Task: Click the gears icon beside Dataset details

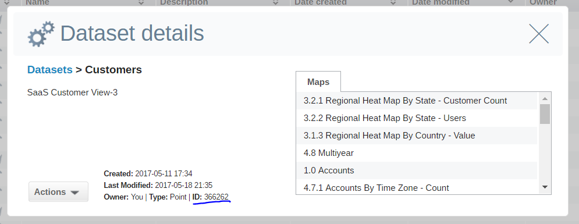Action: coord(41,34)
